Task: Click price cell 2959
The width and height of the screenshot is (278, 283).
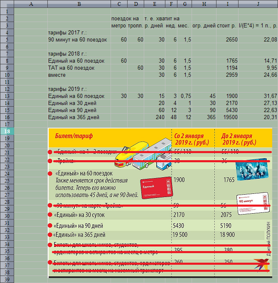Action: coord(227,75)
